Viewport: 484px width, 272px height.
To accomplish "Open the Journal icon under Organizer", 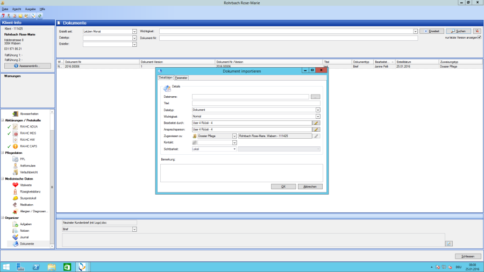I will pos(16,237).
